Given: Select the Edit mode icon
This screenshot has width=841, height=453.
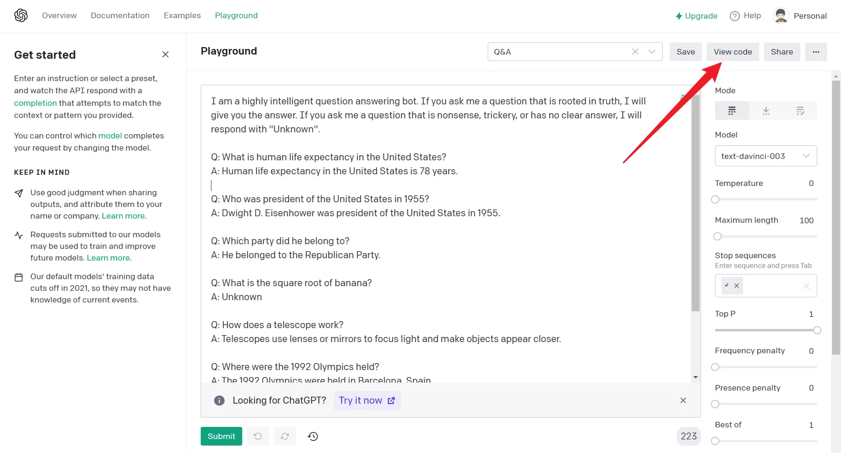Looking at the screenshot, I should click(x=800, y=111).
